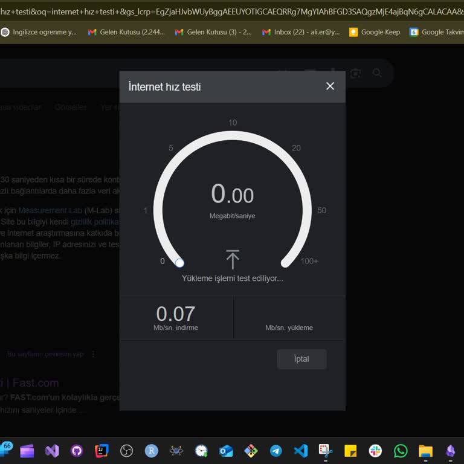Screen dimensions: 464x464
Task: Open the atom-shaped app icon in the taskbar
Action: point(176,451)
